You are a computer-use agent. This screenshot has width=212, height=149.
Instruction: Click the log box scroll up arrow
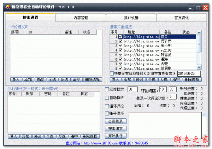point(205,115)
